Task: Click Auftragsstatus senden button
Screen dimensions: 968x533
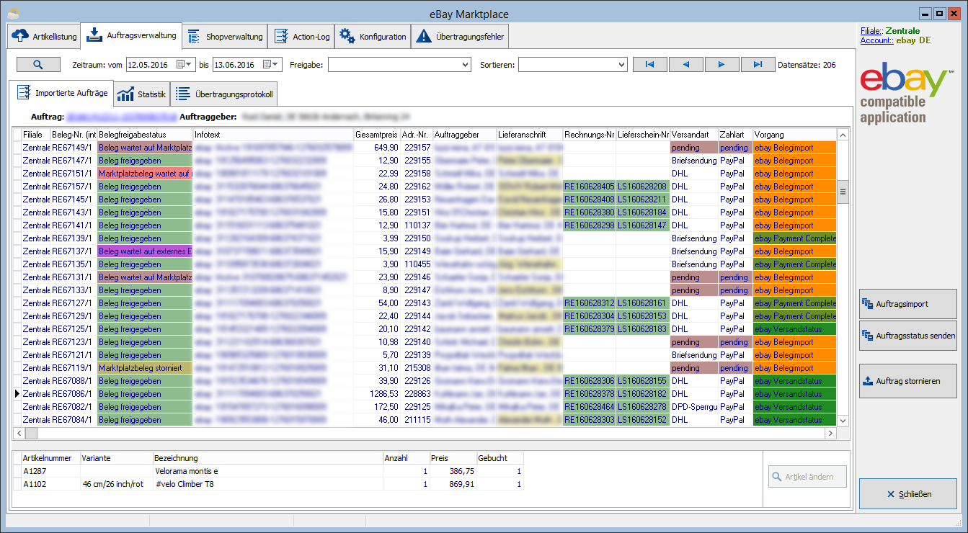Action: point(908,336)
